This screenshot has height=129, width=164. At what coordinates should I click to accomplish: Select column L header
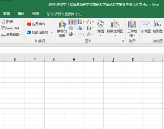click(153, 60)
